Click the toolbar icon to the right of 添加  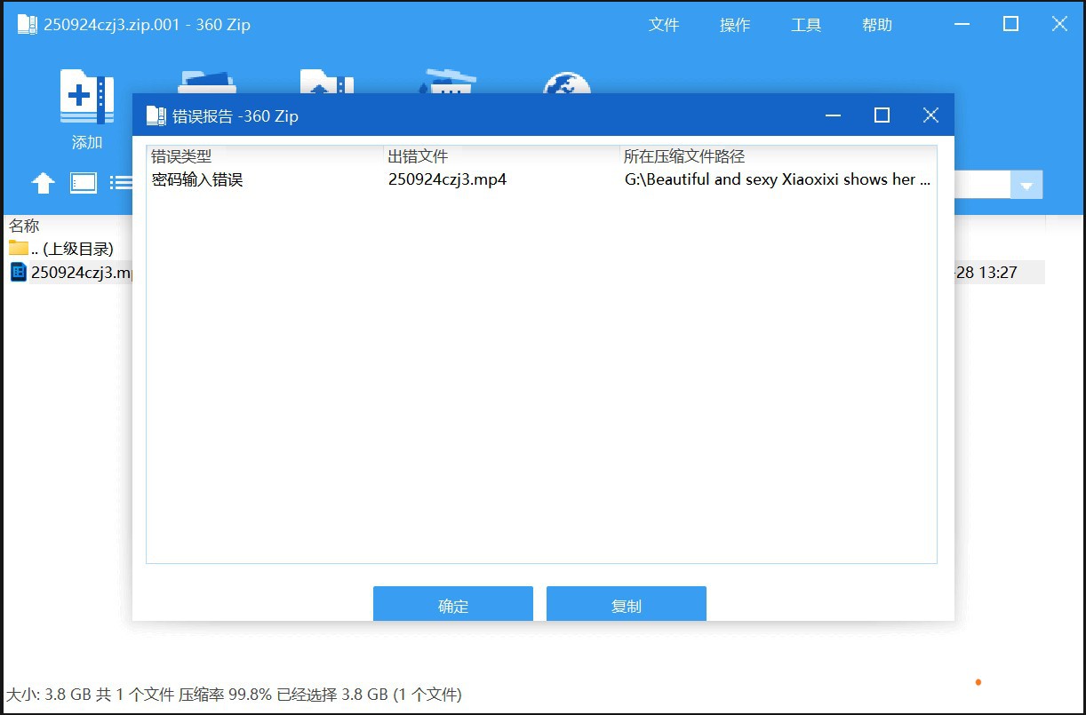pyautogui.click(x=207, y=84)
